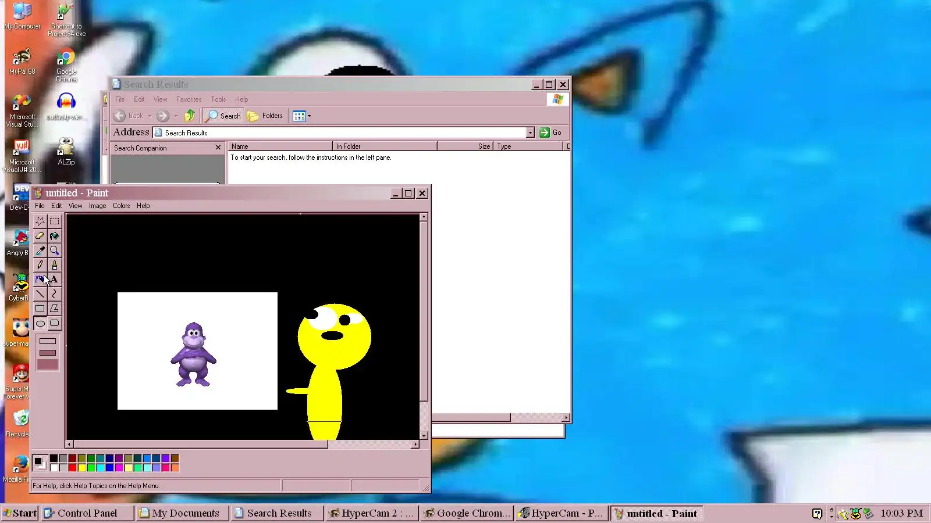
Task: Close the Search Companion pane
Action: tap(218, 148)
